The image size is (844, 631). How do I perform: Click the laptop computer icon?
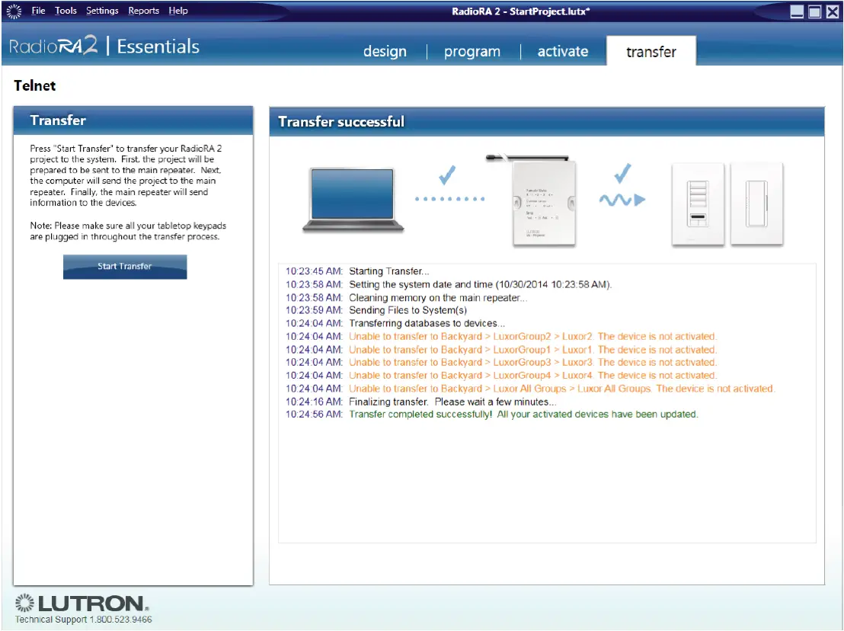pyautogui.click(x=353, y=200)
